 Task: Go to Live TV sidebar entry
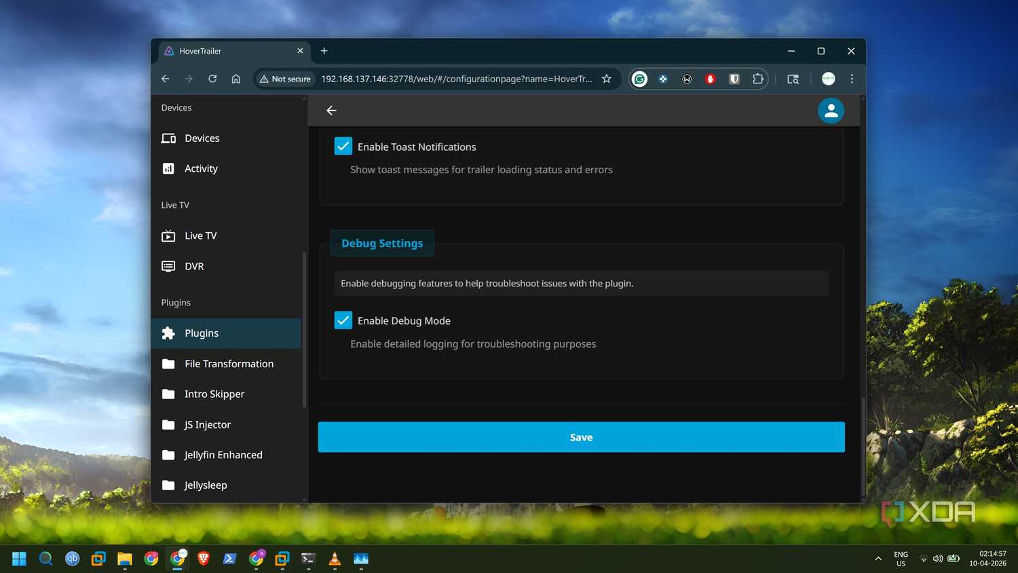[226, 236]
